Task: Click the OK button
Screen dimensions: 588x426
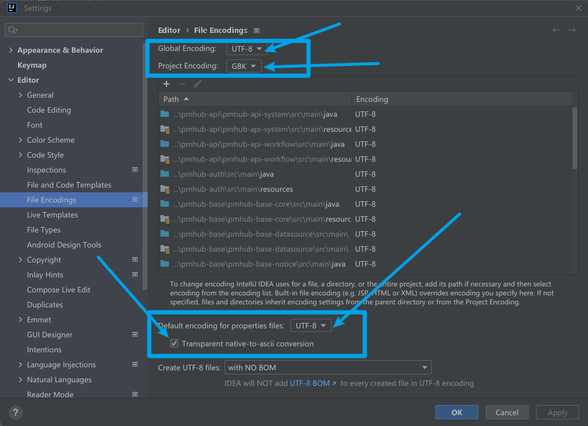Action: (456, 412)
